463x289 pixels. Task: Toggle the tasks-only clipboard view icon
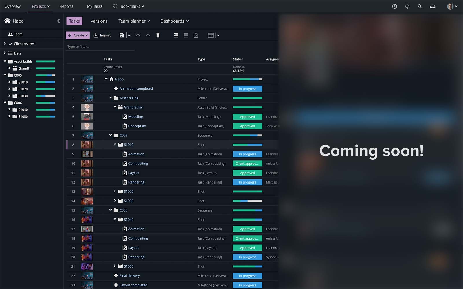[196, 35]
